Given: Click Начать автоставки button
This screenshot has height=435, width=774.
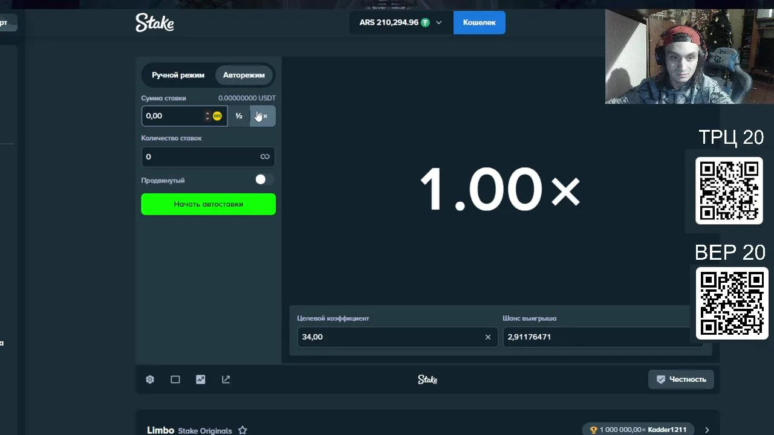Looking at the screenshot, I should 208,204.
